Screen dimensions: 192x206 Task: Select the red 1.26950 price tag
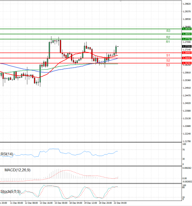pos(187,53)
